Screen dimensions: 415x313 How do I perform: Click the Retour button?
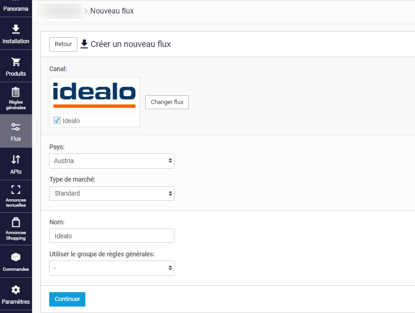click(63, 44)
